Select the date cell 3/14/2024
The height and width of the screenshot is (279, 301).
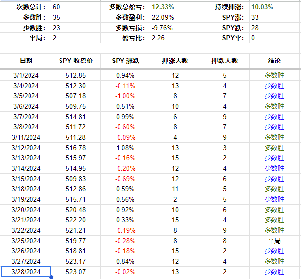(26, 168)
